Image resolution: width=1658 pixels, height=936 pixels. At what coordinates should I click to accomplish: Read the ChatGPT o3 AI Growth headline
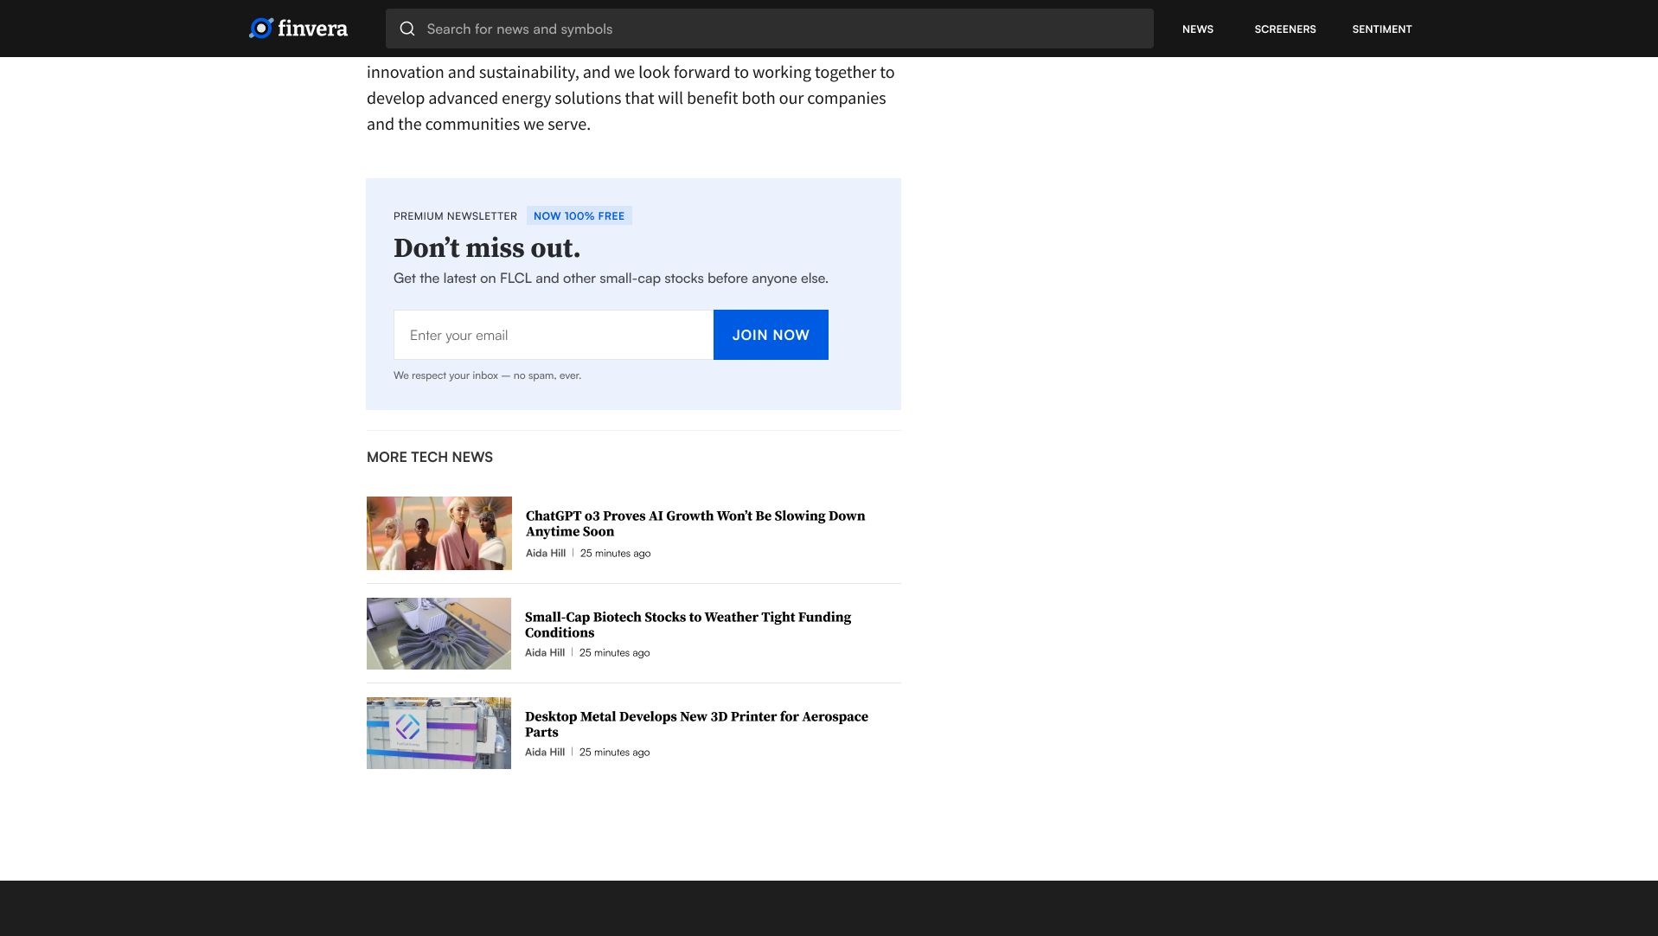click(x=695, y=523)
